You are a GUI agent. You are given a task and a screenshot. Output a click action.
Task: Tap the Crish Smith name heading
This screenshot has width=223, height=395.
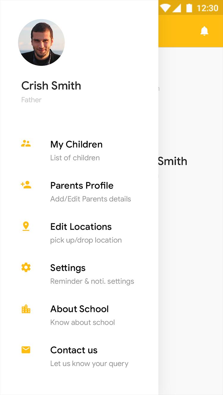(x=51, y=86)
